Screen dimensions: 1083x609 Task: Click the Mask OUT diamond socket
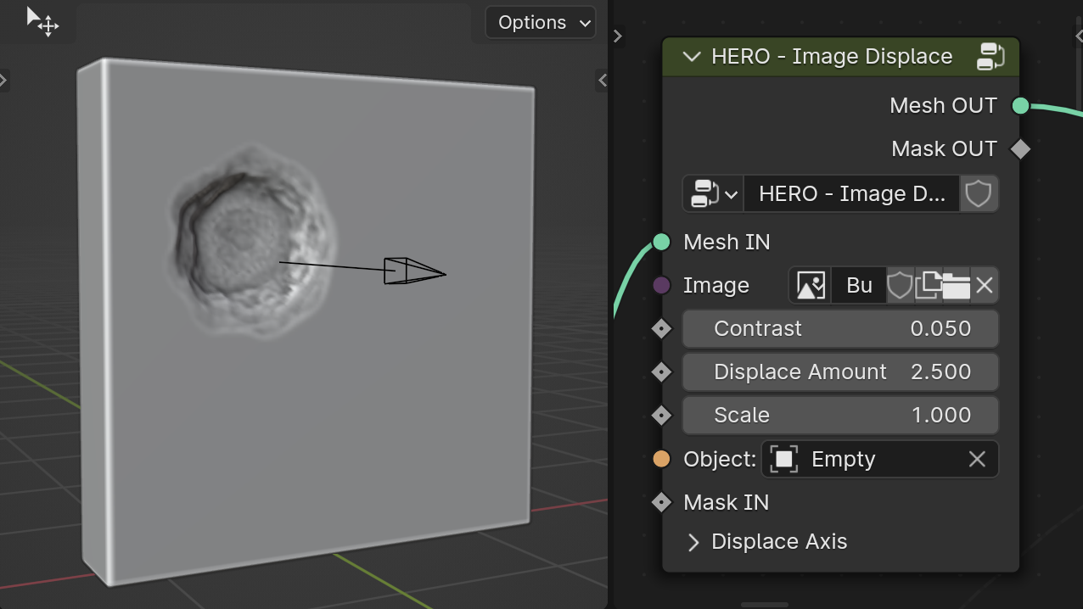(x=1021, y=149)
